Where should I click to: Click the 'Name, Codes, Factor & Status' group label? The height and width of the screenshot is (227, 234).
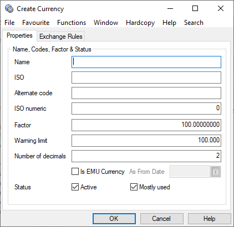(x=52, y=49)
